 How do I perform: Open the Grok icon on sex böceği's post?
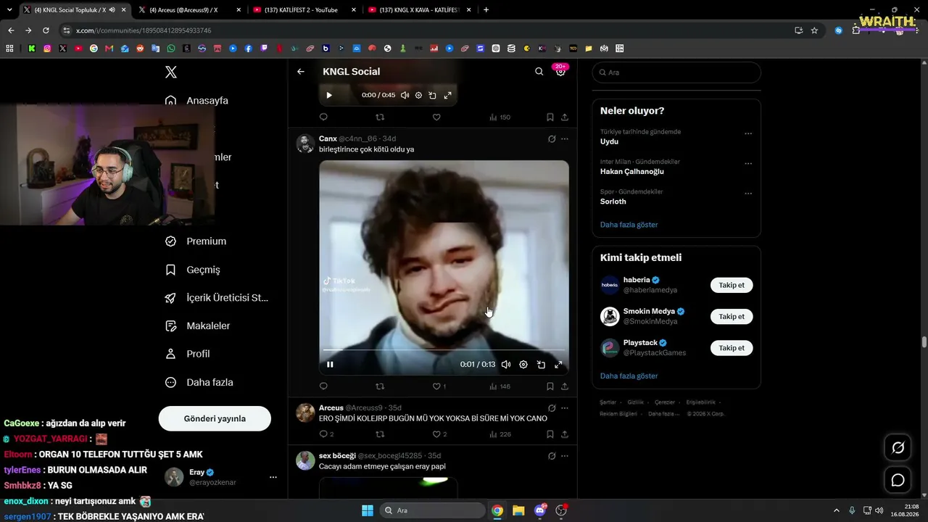(x=552, y=456)
